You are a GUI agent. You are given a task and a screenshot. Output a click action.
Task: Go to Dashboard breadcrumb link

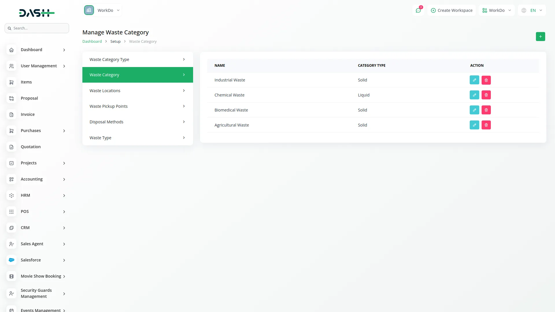click(92, 42)
